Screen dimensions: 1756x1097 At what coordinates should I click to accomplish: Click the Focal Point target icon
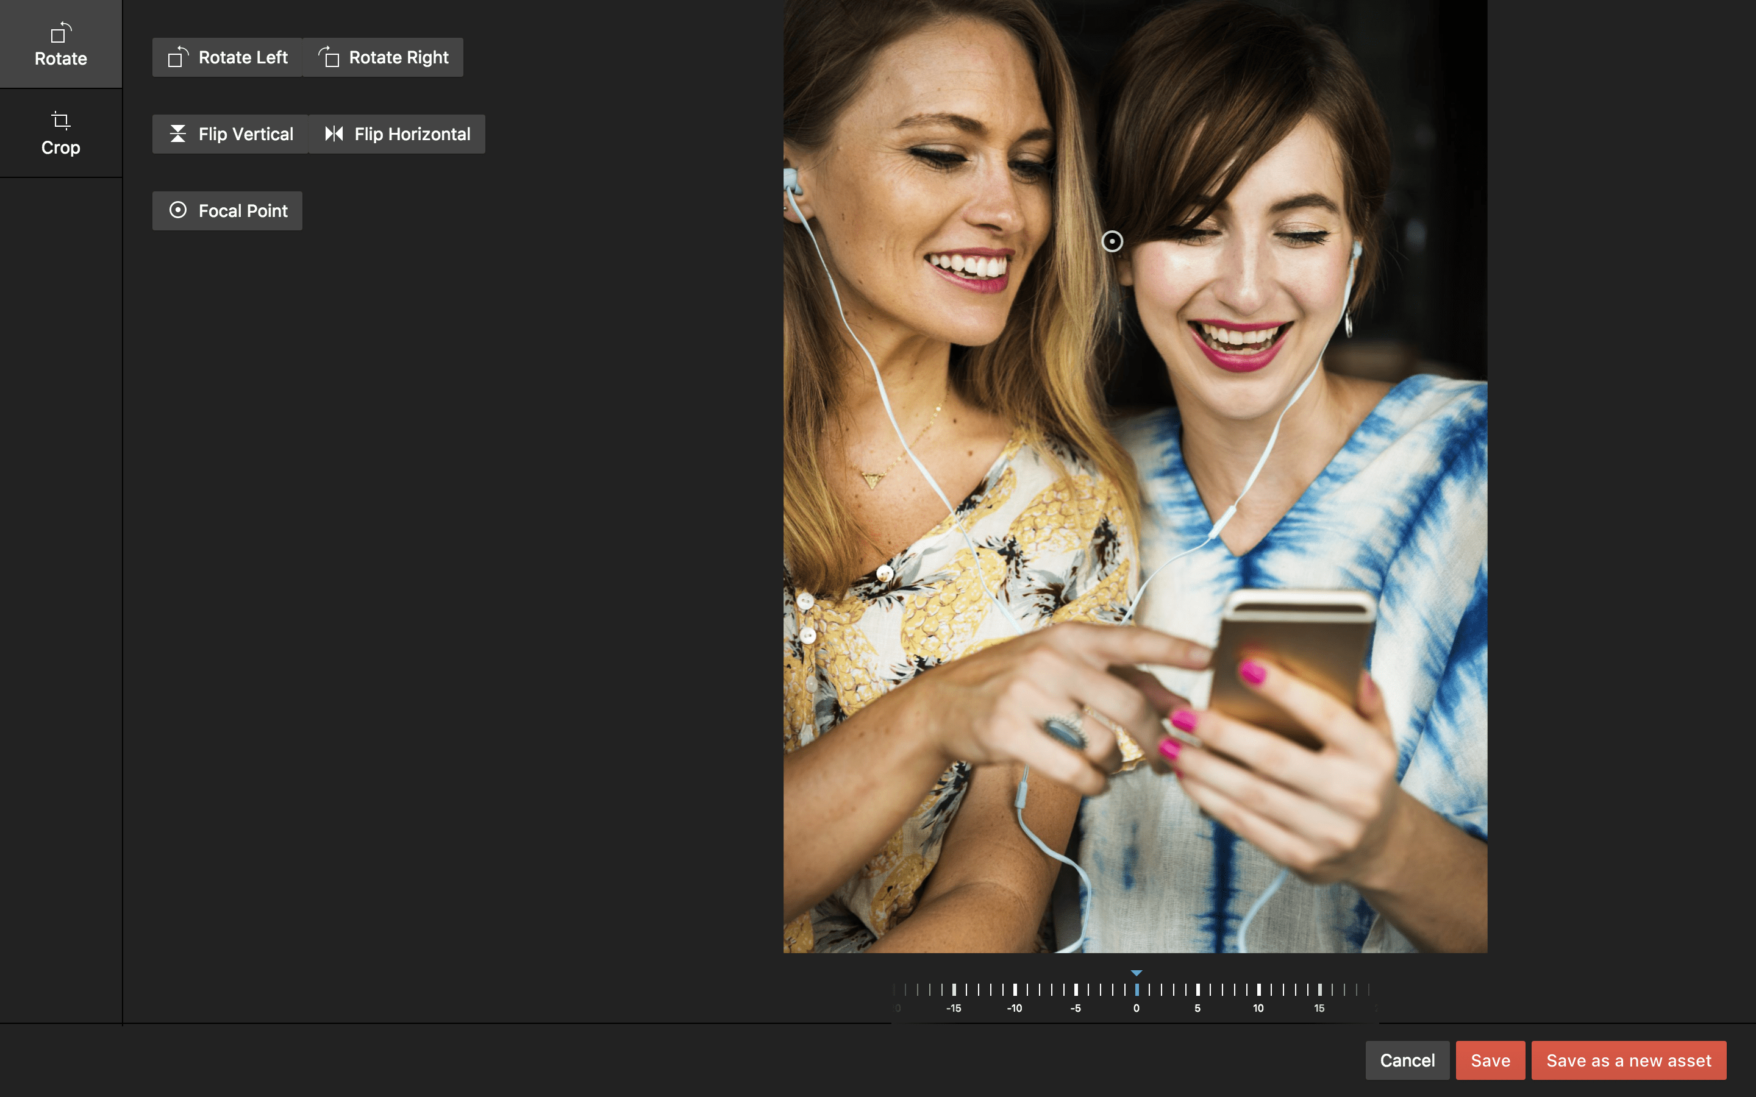(178, 210)
